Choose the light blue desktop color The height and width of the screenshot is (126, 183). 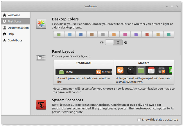click(x=70, y=34)
